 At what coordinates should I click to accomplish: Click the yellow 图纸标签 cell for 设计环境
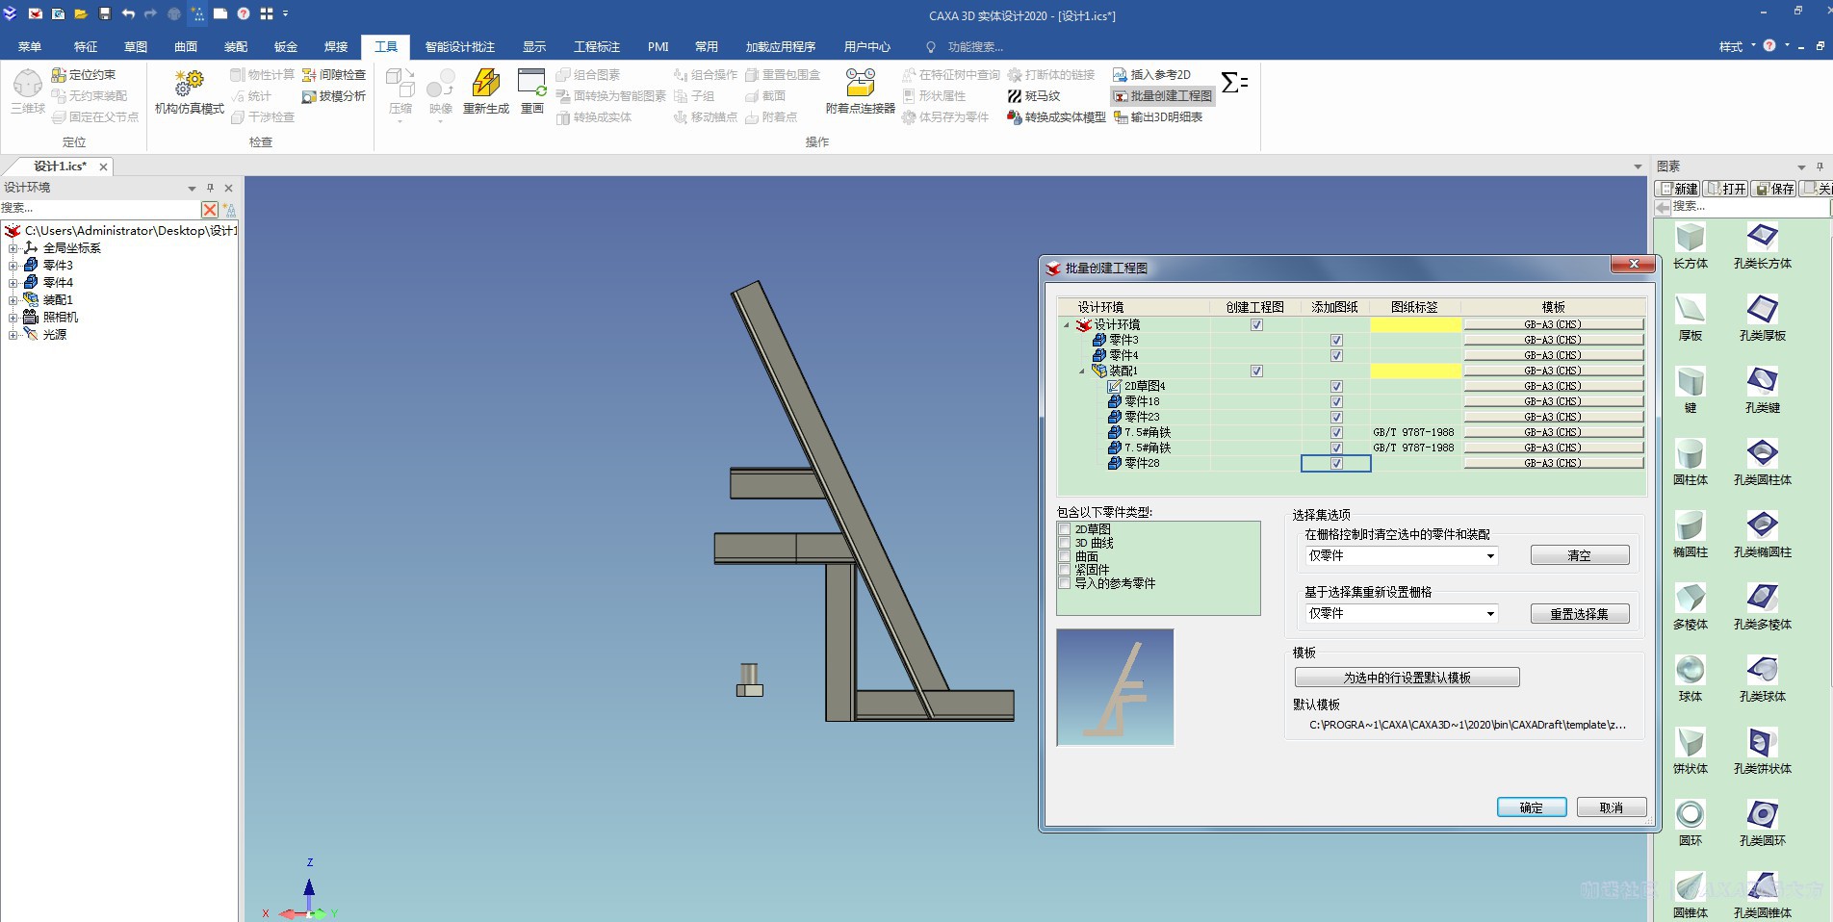[x=1415, y=325]
